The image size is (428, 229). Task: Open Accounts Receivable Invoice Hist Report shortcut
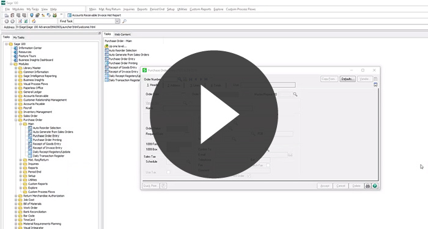(94, 15)
